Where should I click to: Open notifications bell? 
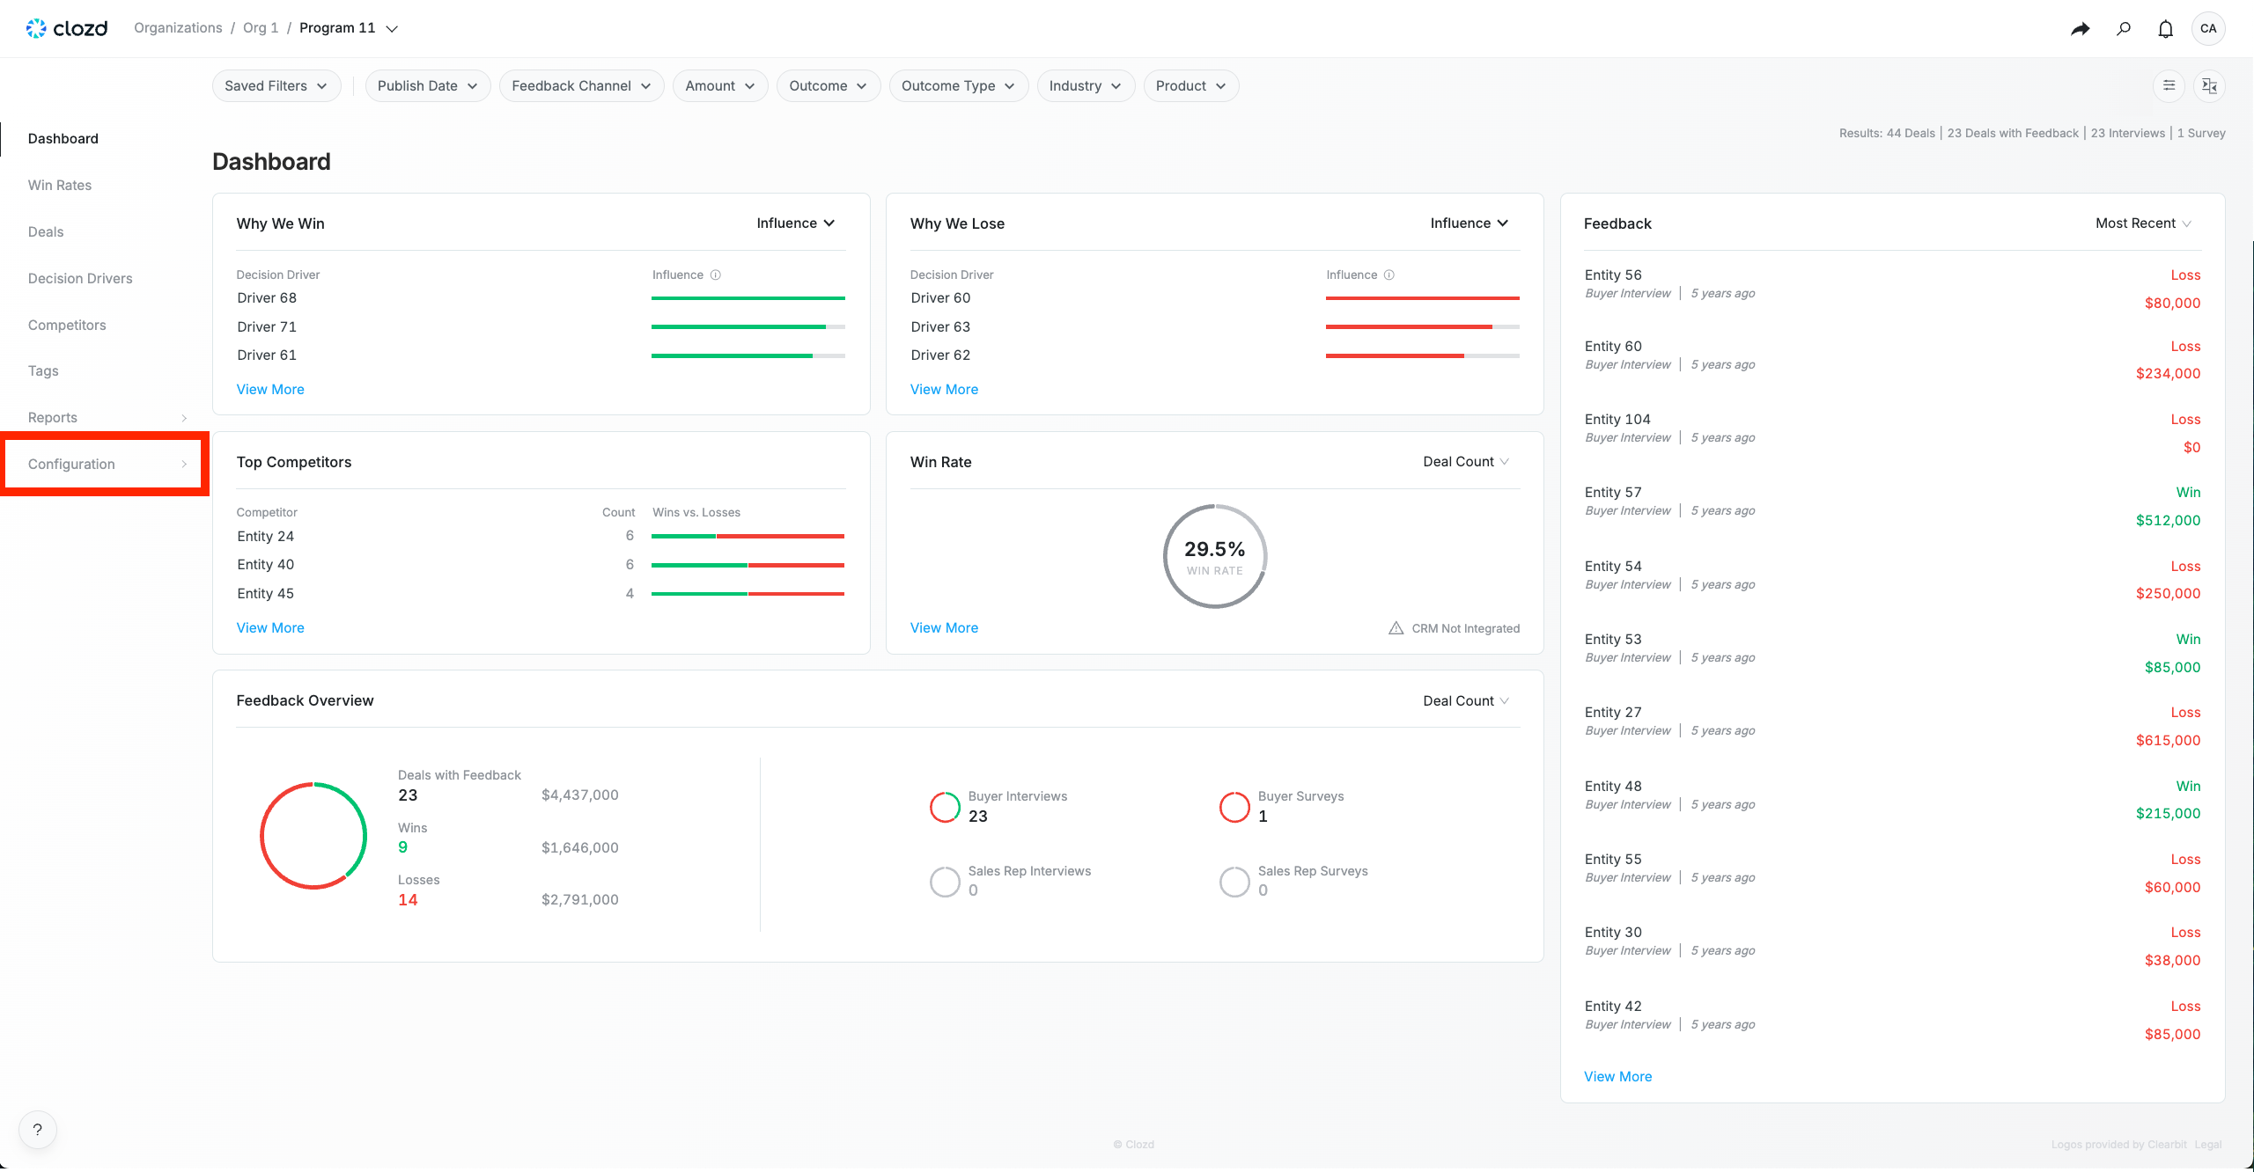2165,29
